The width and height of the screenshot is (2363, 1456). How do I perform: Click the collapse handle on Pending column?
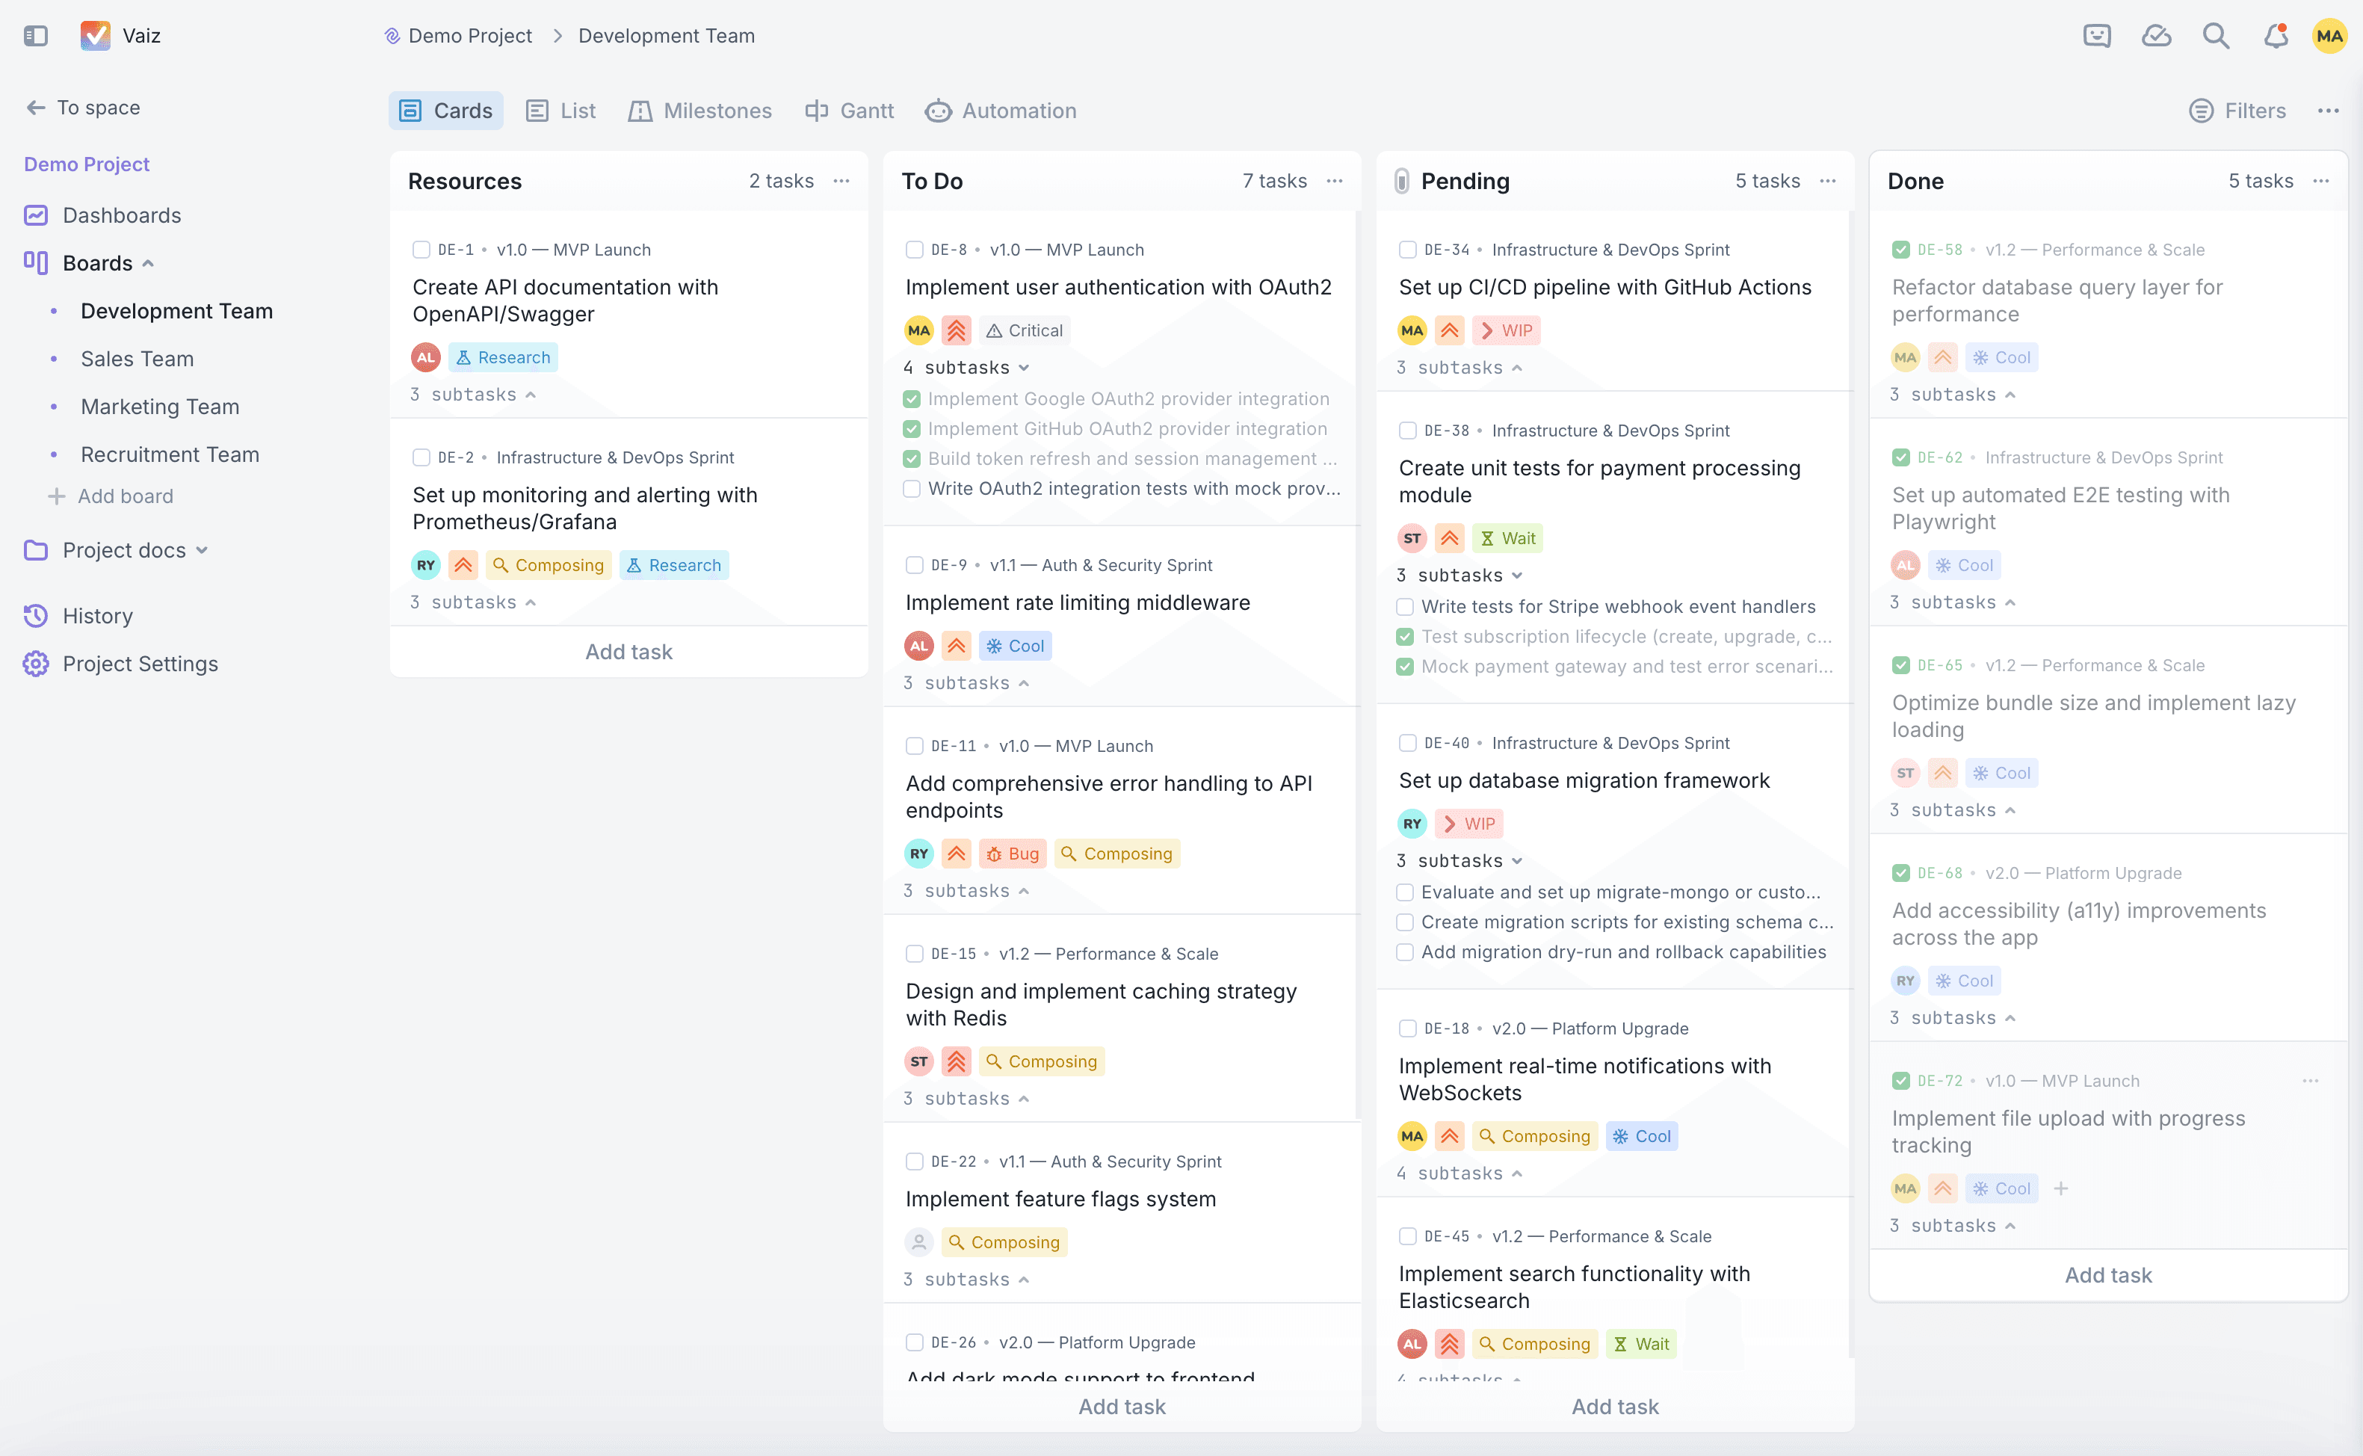(x=1401, y=181)
